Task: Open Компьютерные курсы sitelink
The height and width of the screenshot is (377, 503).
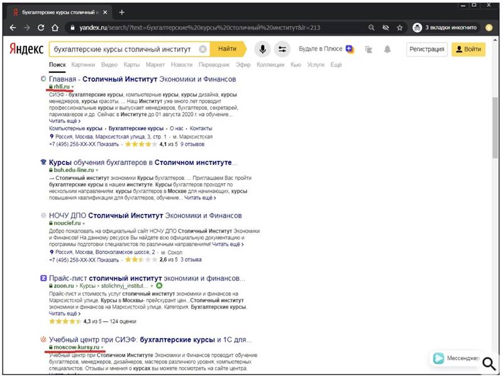Action: (75, 129)
